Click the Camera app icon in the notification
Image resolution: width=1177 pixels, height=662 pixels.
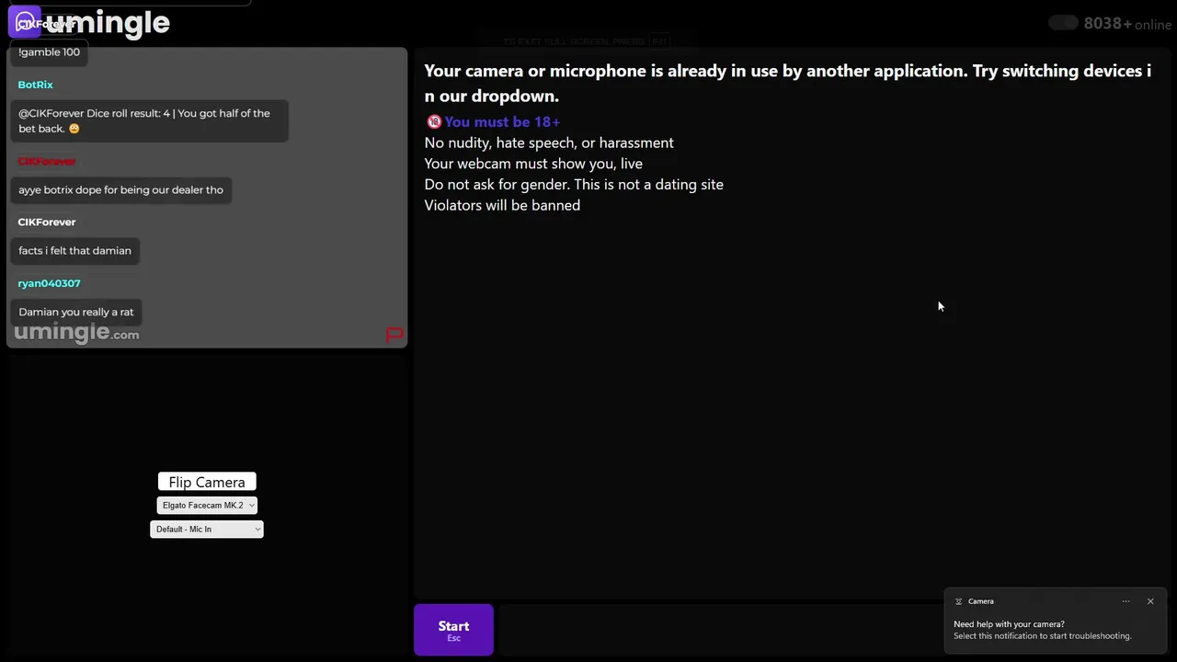click(958, 601)
